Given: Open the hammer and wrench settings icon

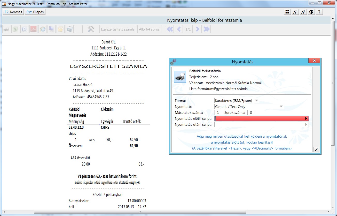Looking at the screenshot, I should point(91,29).
